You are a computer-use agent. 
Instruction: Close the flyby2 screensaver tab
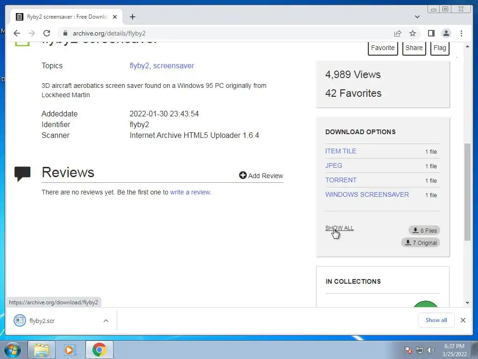pos(115,17)
